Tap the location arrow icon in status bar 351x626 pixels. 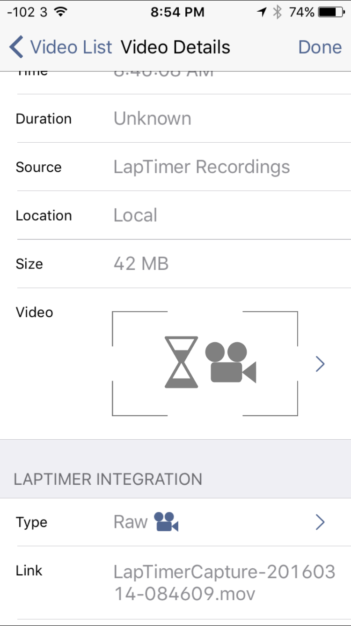coord(262,12)
